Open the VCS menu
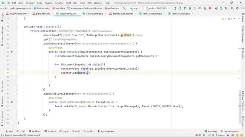The height and width of the screenshot is (137, 245). click(x=90, y=3)
